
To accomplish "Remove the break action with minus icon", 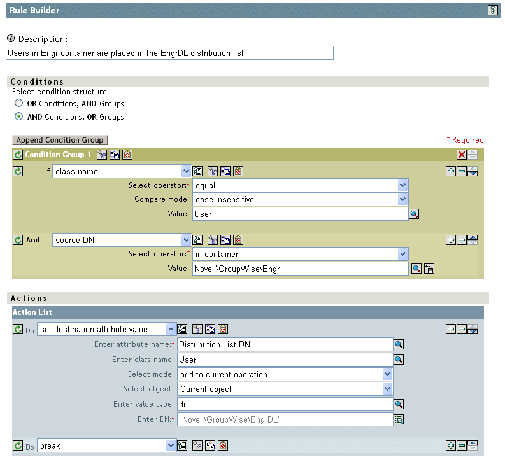I will [461, 446].
